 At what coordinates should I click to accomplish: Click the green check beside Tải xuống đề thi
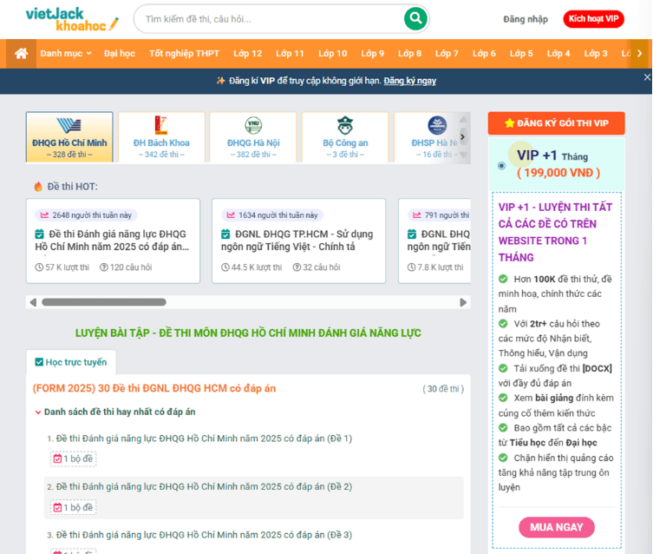(503, 368)
